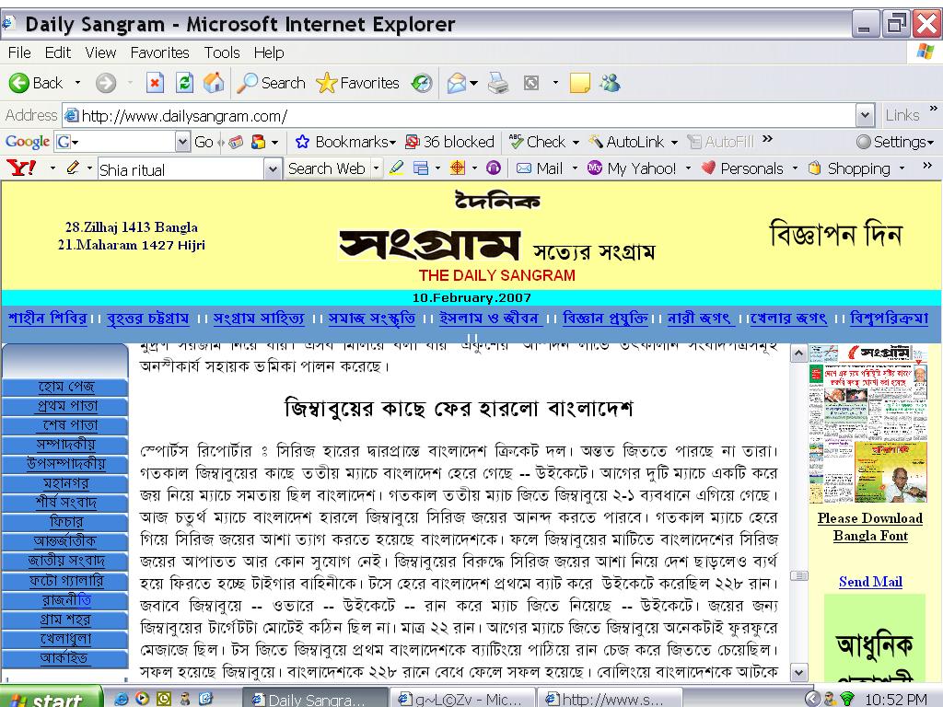Open the Mail icon dropdown arrow
This screenshot has height=707, width=943.
pyautogui.click(x=474, y=83)
